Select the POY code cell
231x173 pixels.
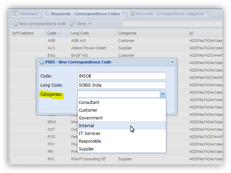click(x=51, y=144)
